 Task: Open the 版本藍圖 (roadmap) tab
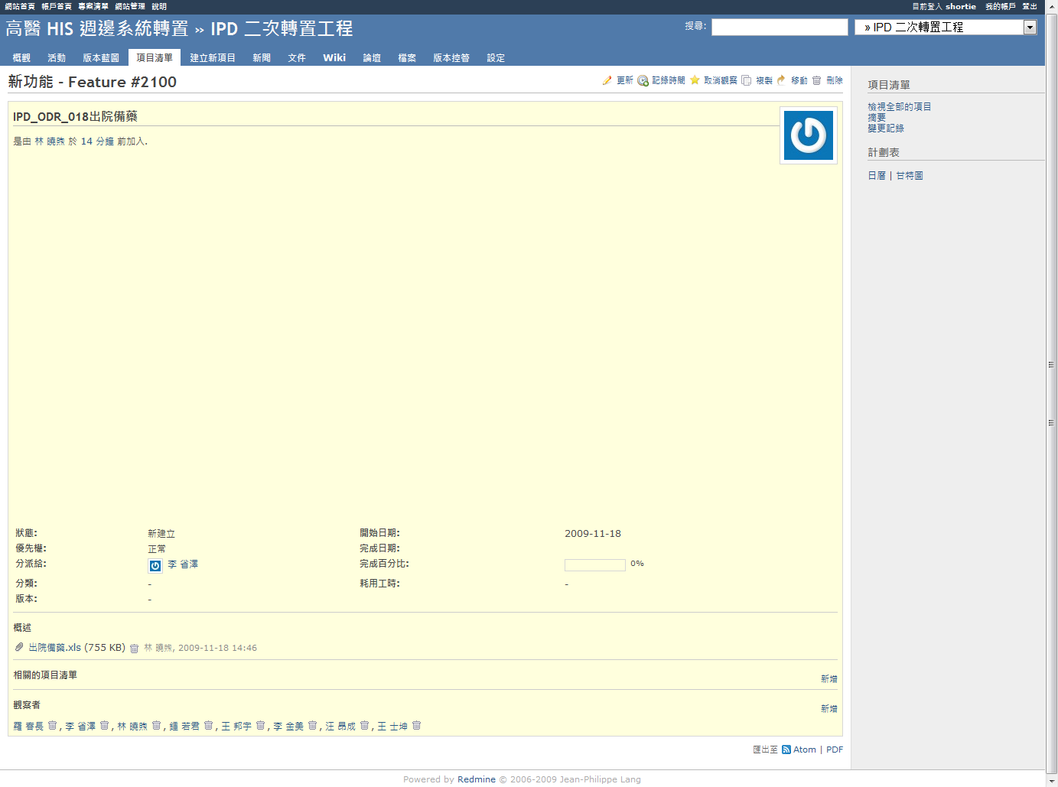pos(101,58)
